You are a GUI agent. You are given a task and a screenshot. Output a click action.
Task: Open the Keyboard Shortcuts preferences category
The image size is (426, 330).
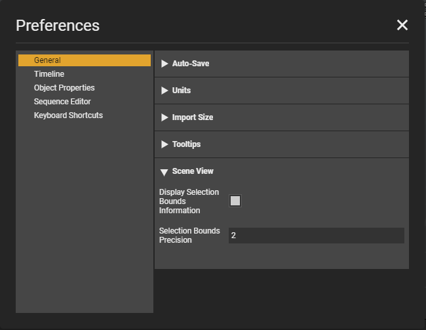click(68, 115)
